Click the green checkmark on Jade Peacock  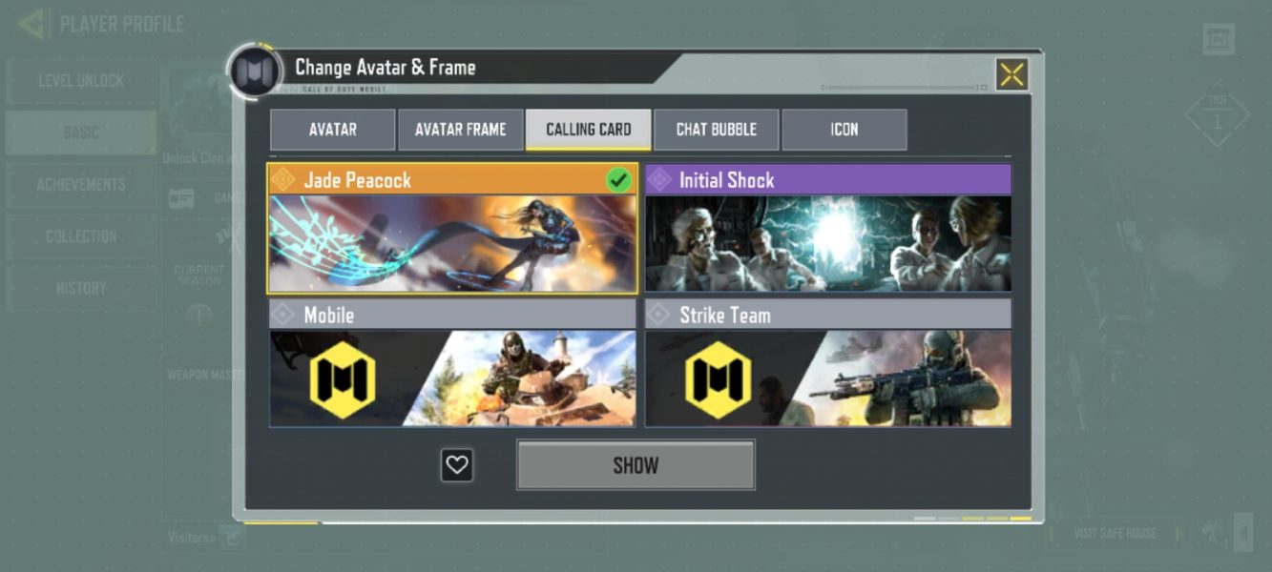618,179
